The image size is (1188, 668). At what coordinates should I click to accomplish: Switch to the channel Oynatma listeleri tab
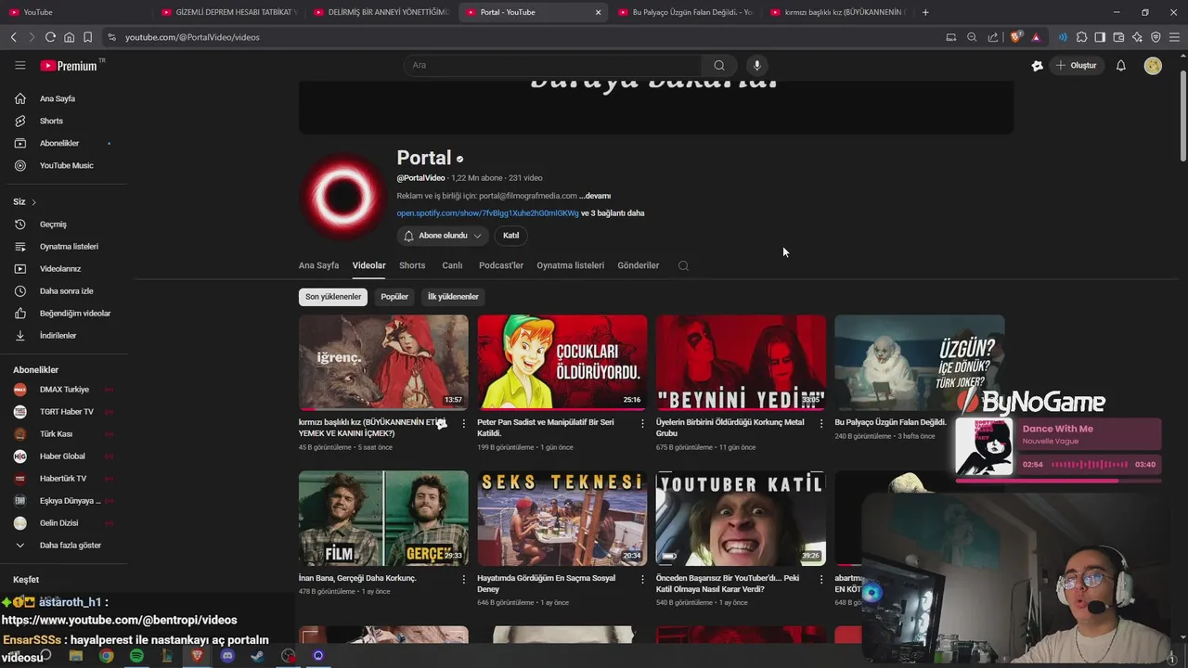point(570,265)
